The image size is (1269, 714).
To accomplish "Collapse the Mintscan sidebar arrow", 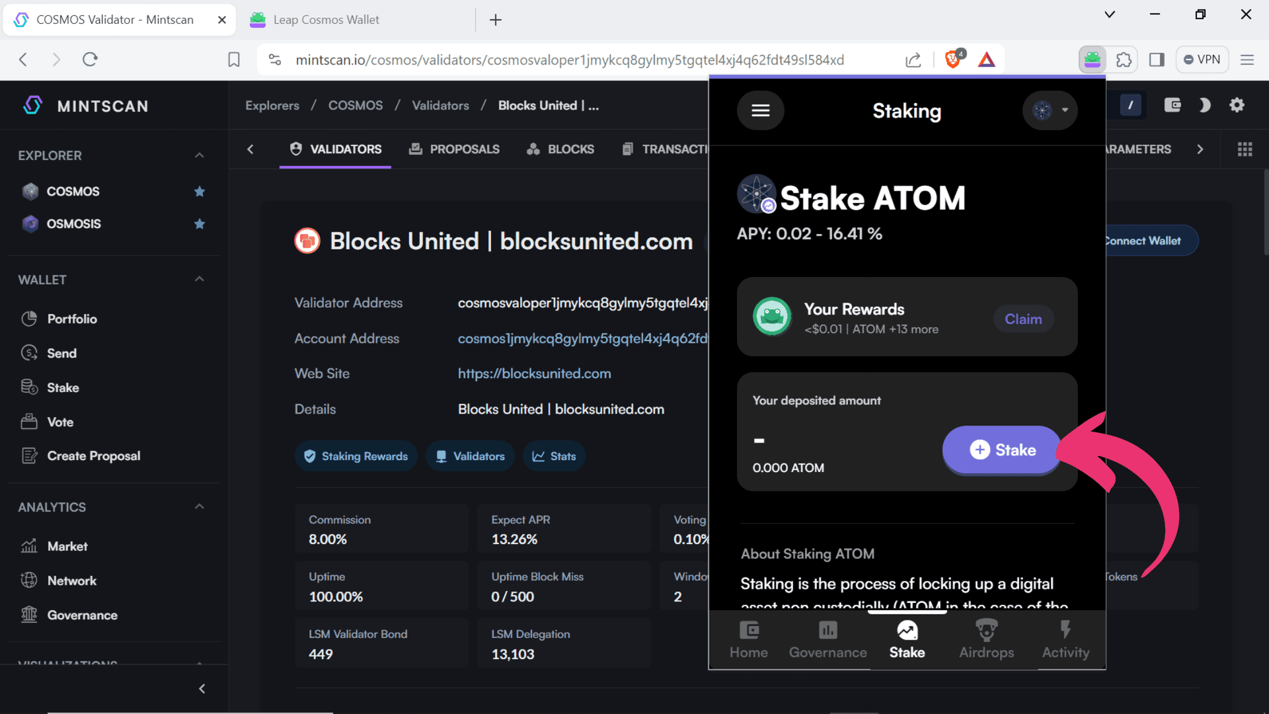I will click(202, 689).
